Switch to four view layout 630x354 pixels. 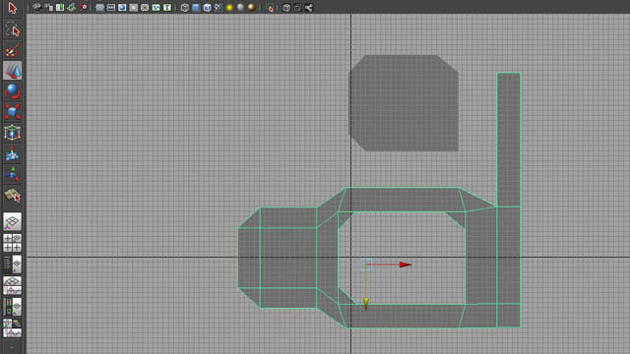(12, 243)
